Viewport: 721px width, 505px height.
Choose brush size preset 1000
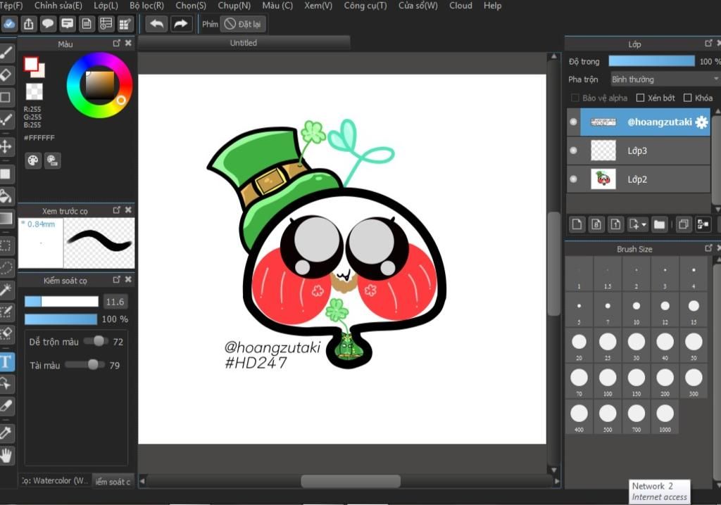[x=665, y=417]
